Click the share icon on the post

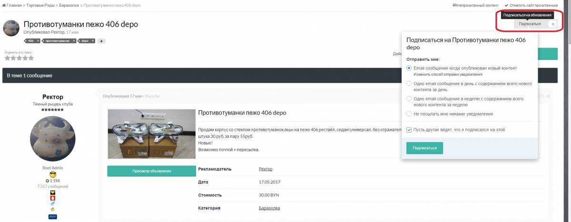[548, 97]
